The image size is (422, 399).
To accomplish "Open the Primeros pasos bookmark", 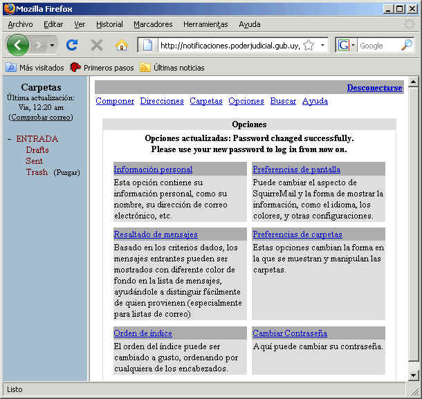I will tap(102, 68).
